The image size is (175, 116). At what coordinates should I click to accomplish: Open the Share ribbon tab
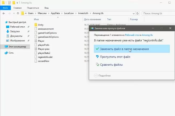click(33, 8)
